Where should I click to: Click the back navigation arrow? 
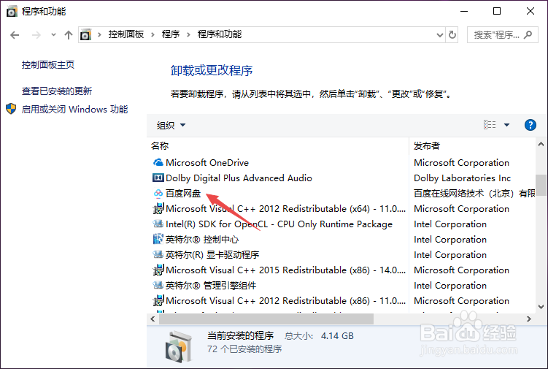coord(15,35)
